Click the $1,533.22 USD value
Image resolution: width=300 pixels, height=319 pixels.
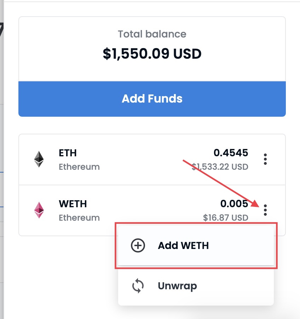click(220, 167)
